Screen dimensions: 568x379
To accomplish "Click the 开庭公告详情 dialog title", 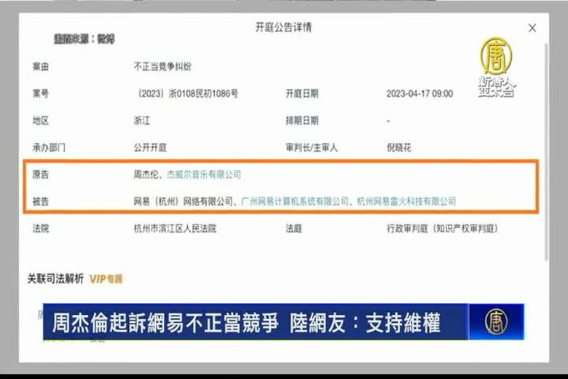I will (x=283, y=28).
